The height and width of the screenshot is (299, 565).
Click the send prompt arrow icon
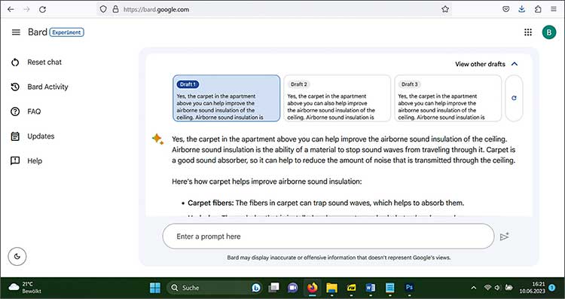click(505, 236)
